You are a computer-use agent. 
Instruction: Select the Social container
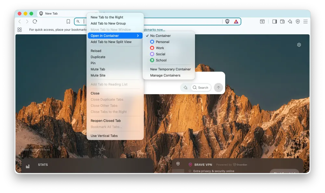[x=169, y=54]
